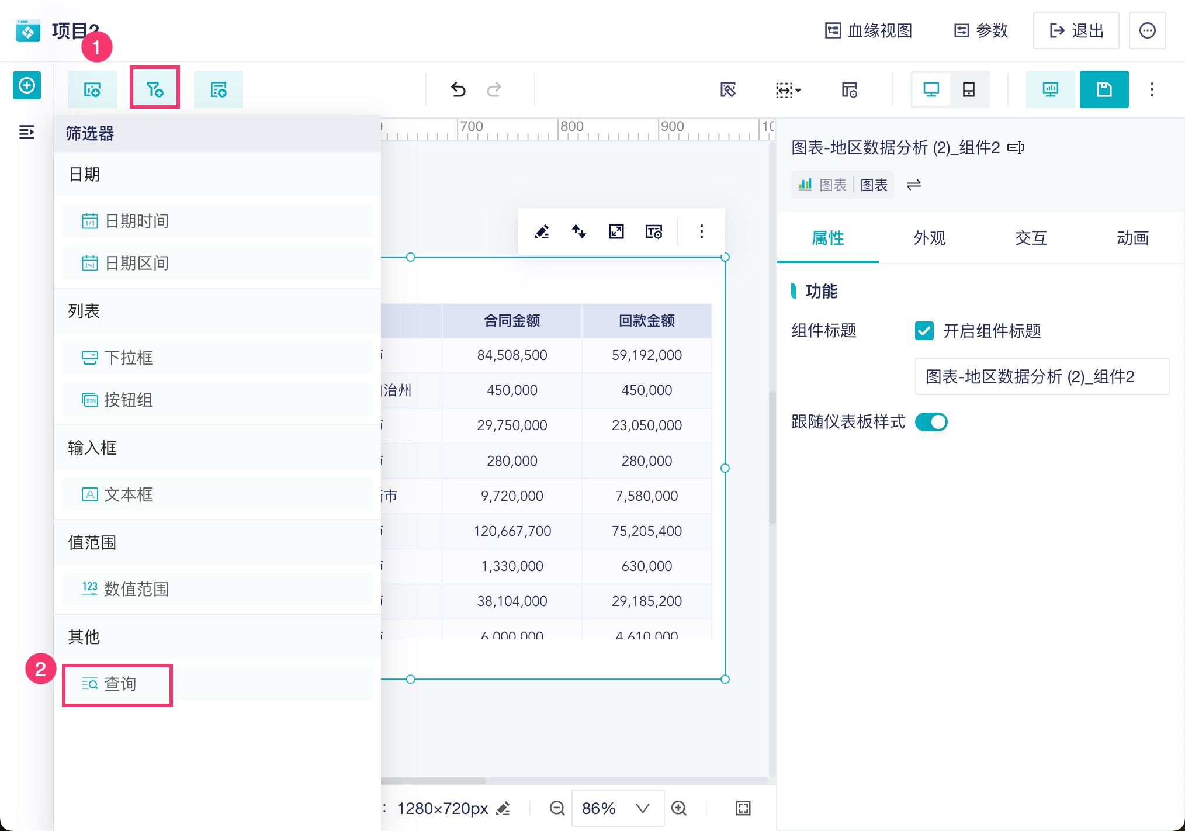Click the component edit pencil icon

point(542,232)
